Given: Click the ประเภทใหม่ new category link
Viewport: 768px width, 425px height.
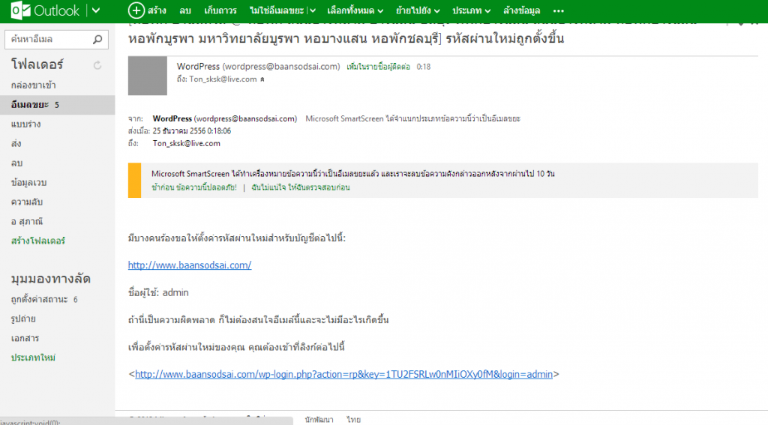Looking at the screenshot, I should point(33,358).
